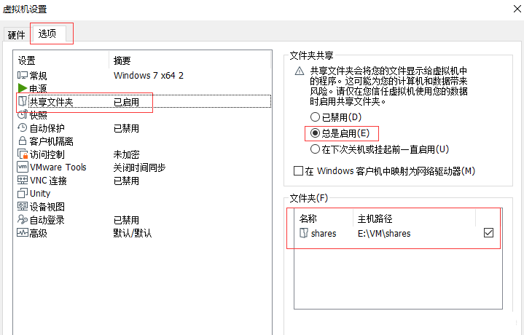Image resolution: width=524 pixels, height=335 pixels.
Task: Click the Unity windows icon
Action: point(23,194)
